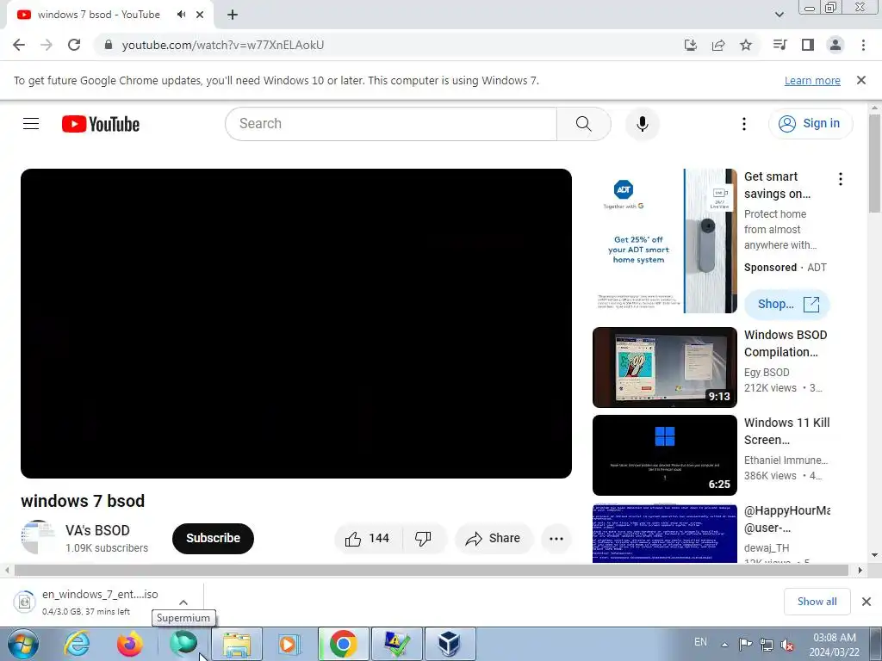Screen dimensions: 882x661
Task: Dismiss the Chrome update notification bar
Action: coord(861,80)
